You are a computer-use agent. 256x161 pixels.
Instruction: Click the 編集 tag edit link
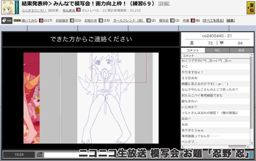(230, 20)
